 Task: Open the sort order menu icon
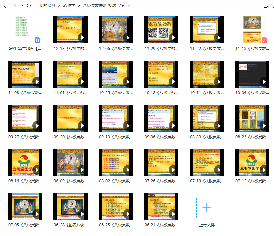tap(266, 6)
